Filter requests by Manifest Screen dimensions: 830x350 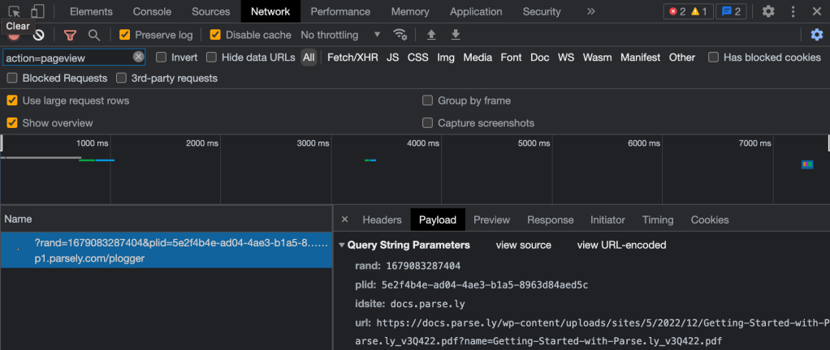click(x=641, y=57)
